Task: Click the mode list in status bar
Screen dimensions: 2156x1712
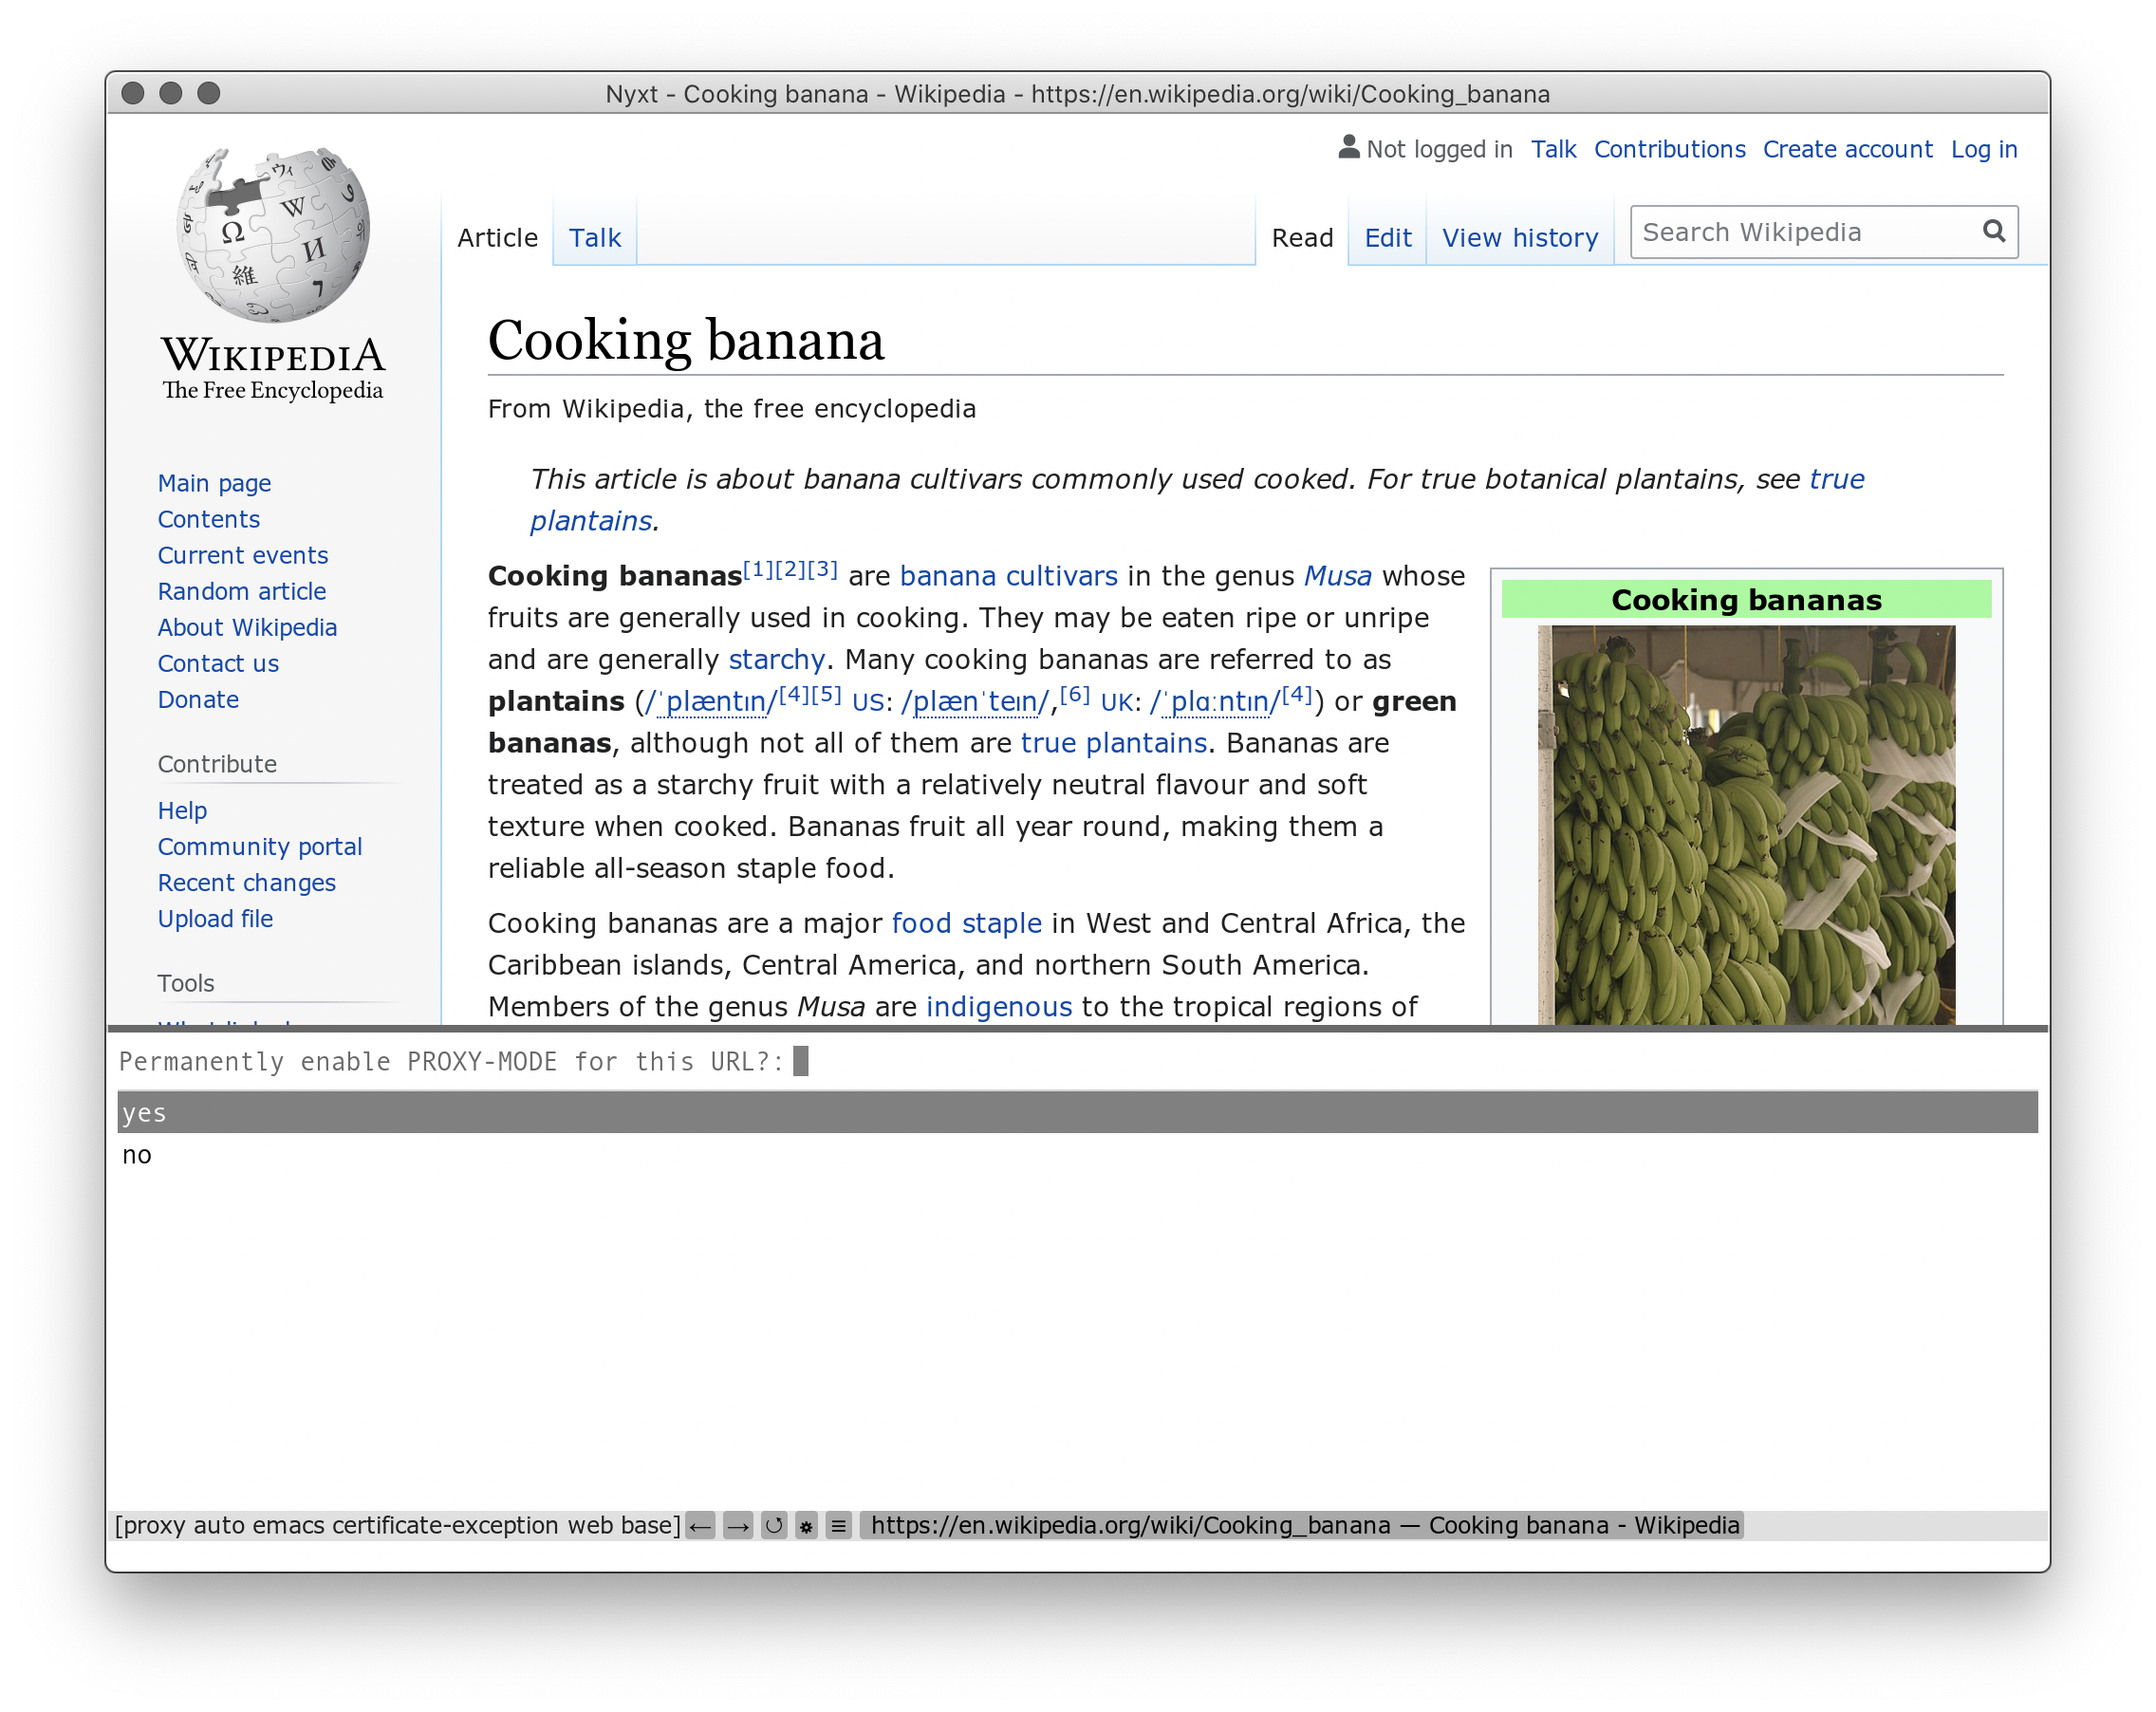Action: point(397,1525)
